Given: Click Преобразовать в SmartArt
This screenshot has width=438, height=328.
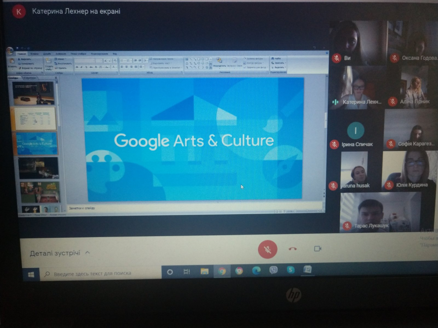Looking at the screenshot, I should (x=165, y=68).
